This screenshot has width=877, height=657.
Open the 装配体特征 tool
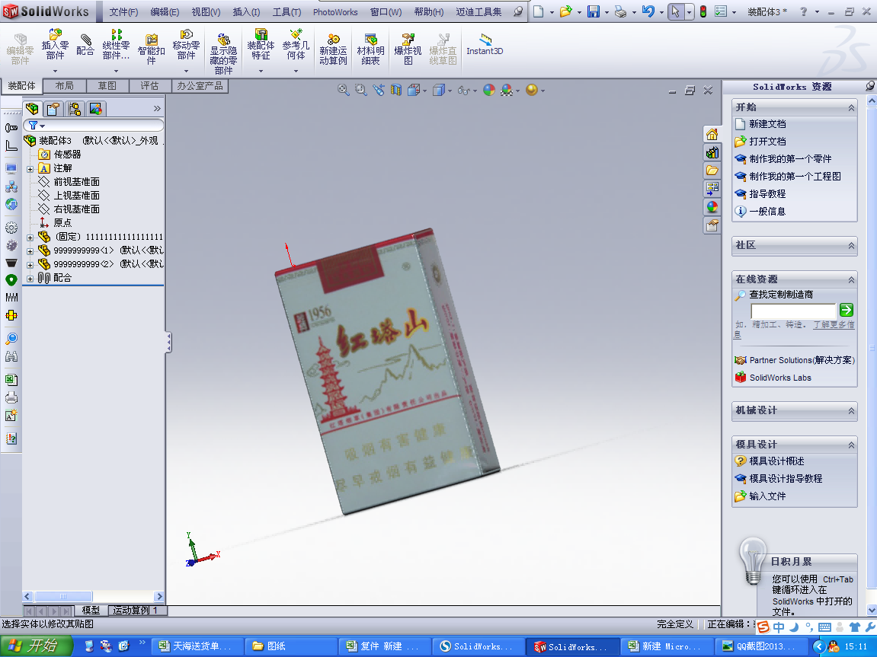click(261, 46)
